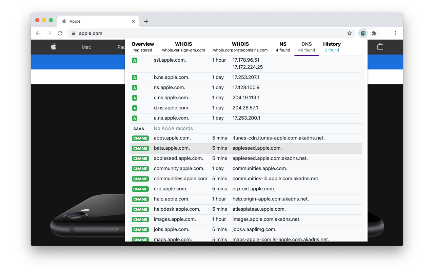This screenshot has width=434, height=271.
Task: Open the shopping bag icon
Action: point(380,47)
